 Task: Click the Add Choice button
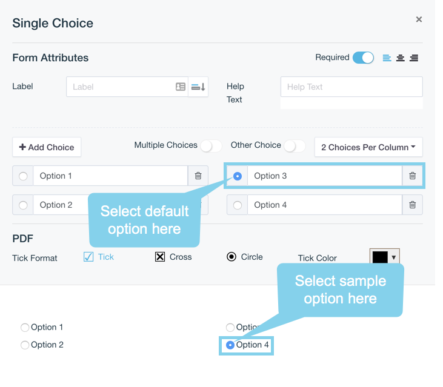(47, 147)
